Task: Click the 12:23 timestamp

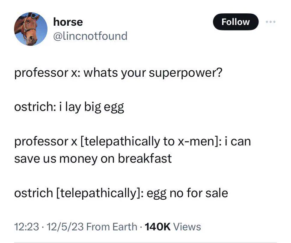Action: coord(27,227)
